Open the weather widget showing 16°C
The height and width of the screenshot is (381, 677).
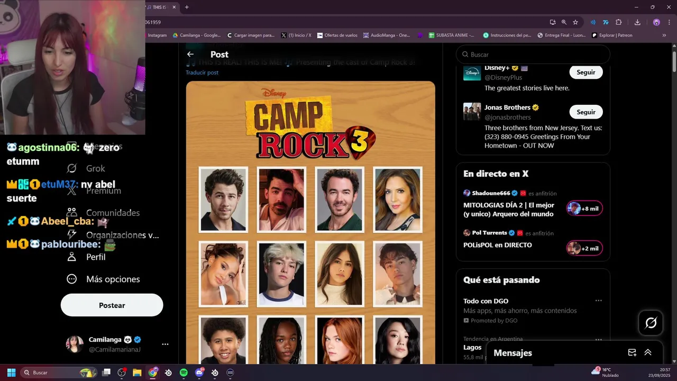[x=606, y=372]
